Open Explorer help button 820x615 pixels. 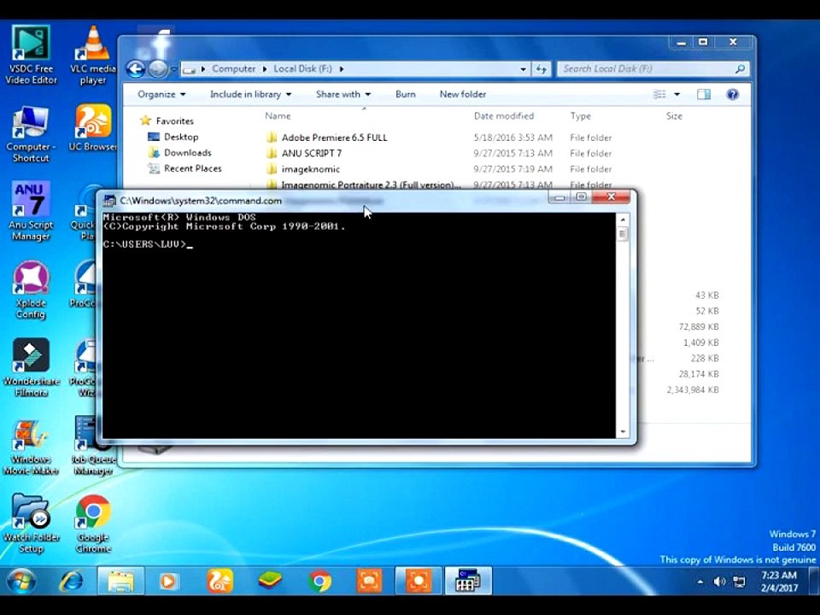click(732, 94)
